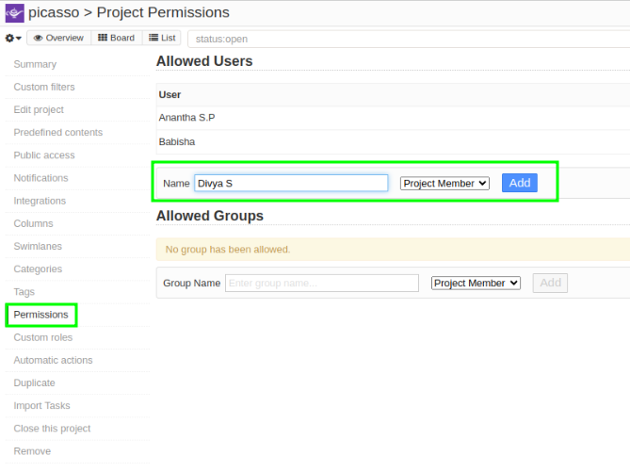Image resolution: width=630 pixels, height=472 pixels.
Task: Expand the user role Project Member dropdown
Action: point(444,184)
